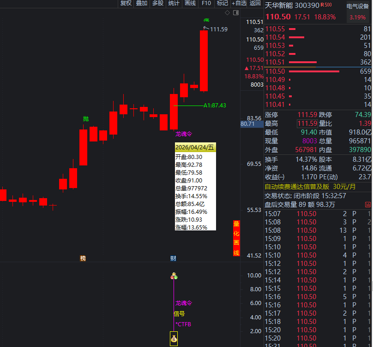Select the buy order row at 110.49
This screenshot has width=373, height=347.
[318, 80]
